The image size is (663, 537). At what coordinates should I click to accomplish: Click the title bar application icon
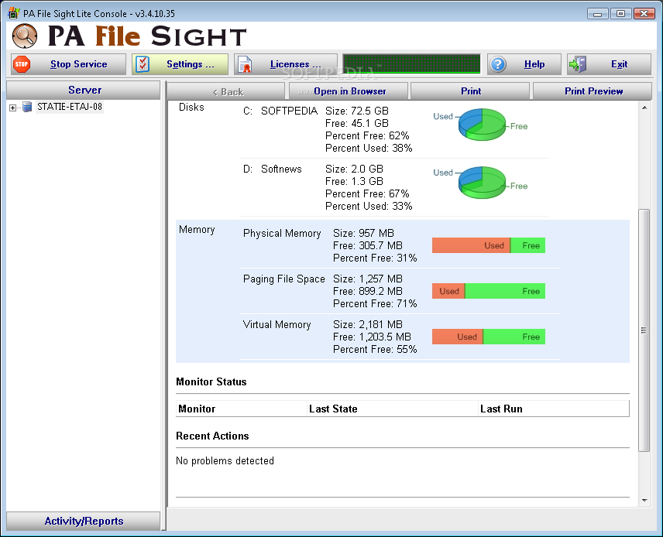(14, 13)
